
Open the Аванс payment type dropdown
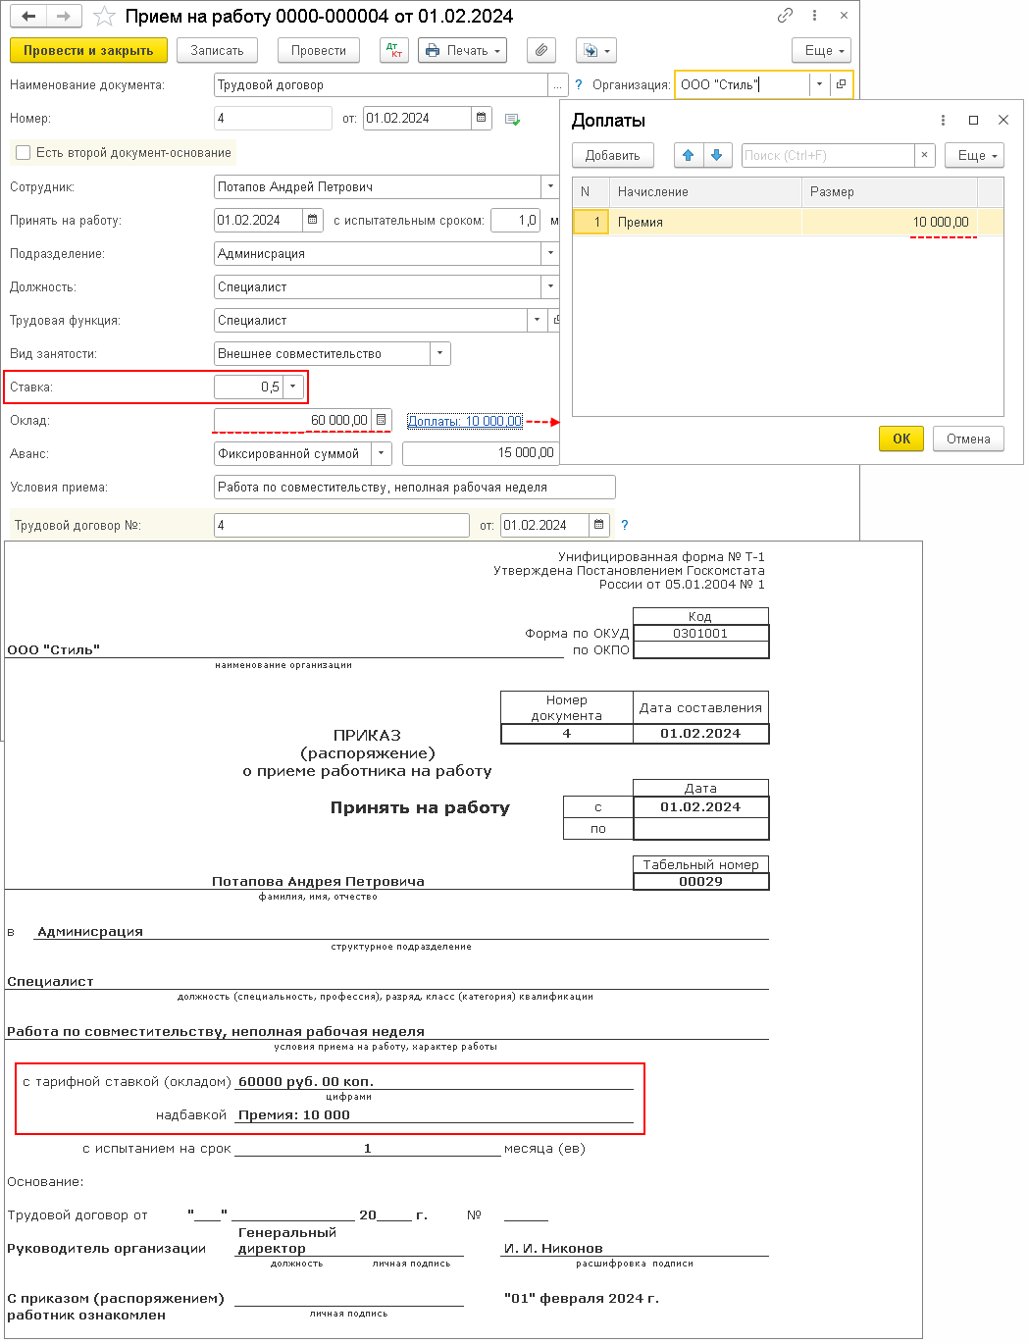[381, 453]
